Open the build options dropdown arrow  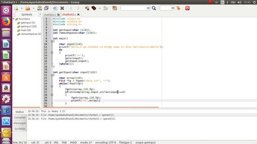tap(100, 8)
